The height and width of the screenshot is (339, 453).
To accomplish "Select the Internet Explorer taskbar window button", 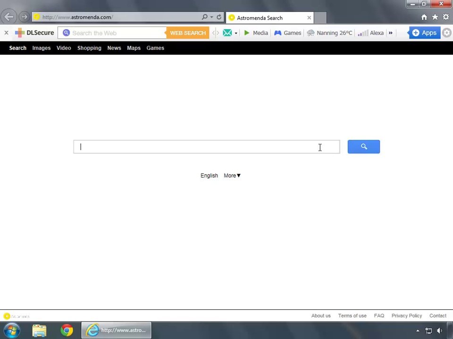I will [116, 331].
